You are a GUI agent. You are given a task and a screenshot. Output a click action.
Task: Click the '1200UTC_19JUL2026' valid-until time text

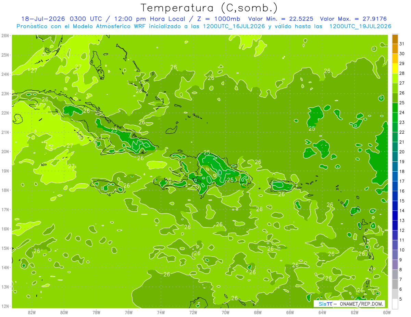[360, 26]
